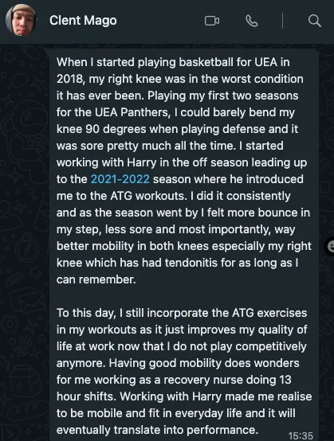Screen dimensions: 334x441
Task: React to the message with the emoji button
Action: point(330,246)
